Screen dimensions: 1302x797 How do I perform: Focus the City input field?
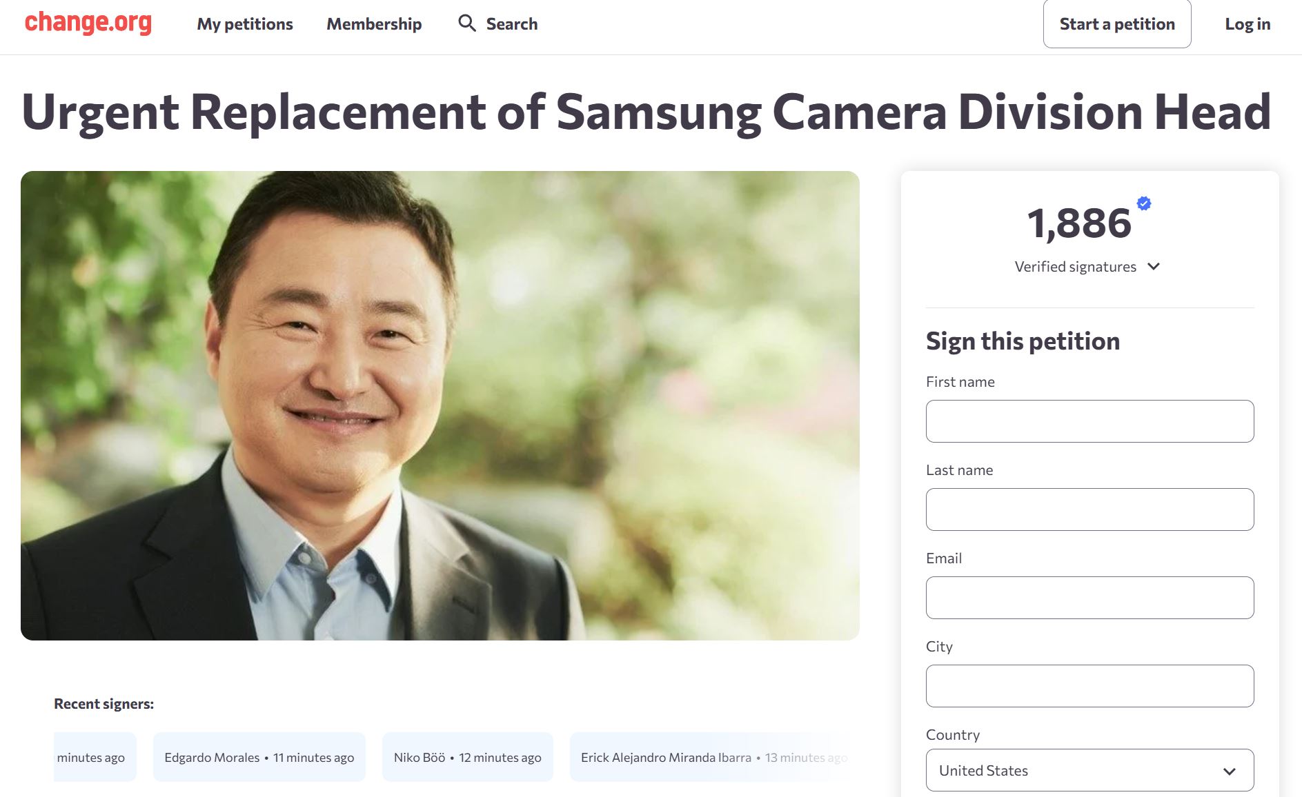[1090, 686]
